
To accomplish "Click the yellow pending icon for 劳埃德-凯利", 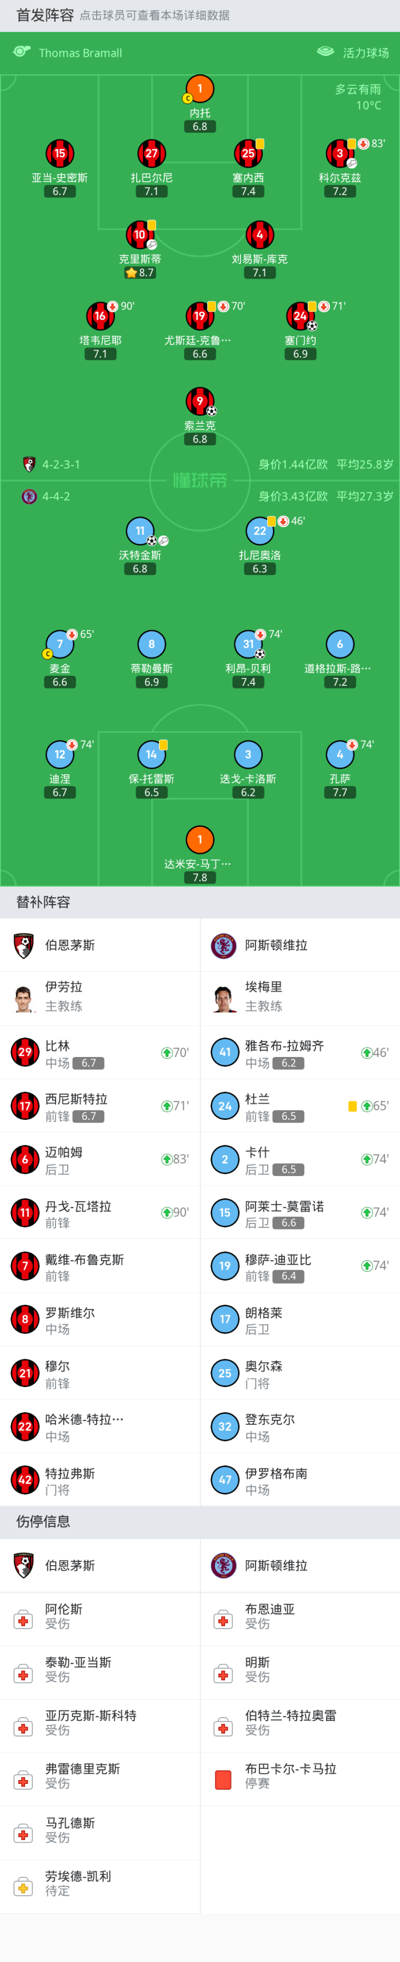I will click(23, 1886).
